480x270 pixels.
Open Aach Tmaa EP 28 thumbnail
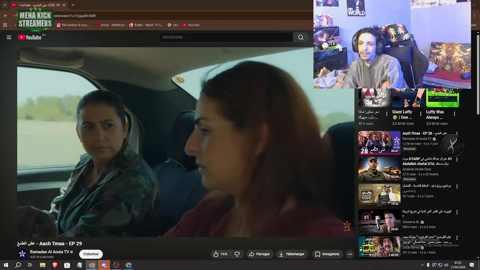click(379, 142)
